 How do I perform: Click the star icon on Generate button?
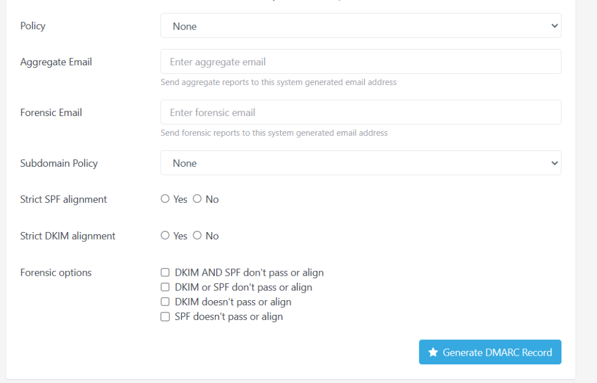(x=433, y=352)
